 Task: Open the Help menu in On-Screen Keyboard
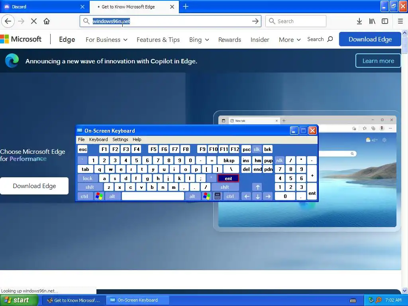(x=137, y=139)
